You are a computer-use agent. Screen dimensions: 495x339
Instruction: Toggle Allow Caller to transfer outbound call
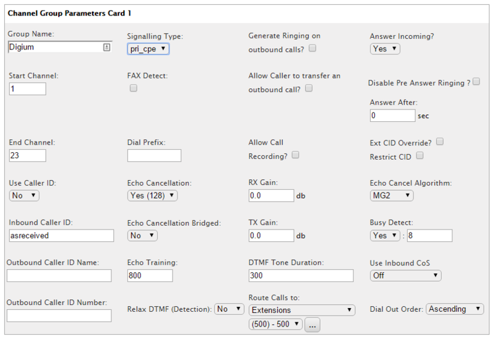[x=309, y=88]
